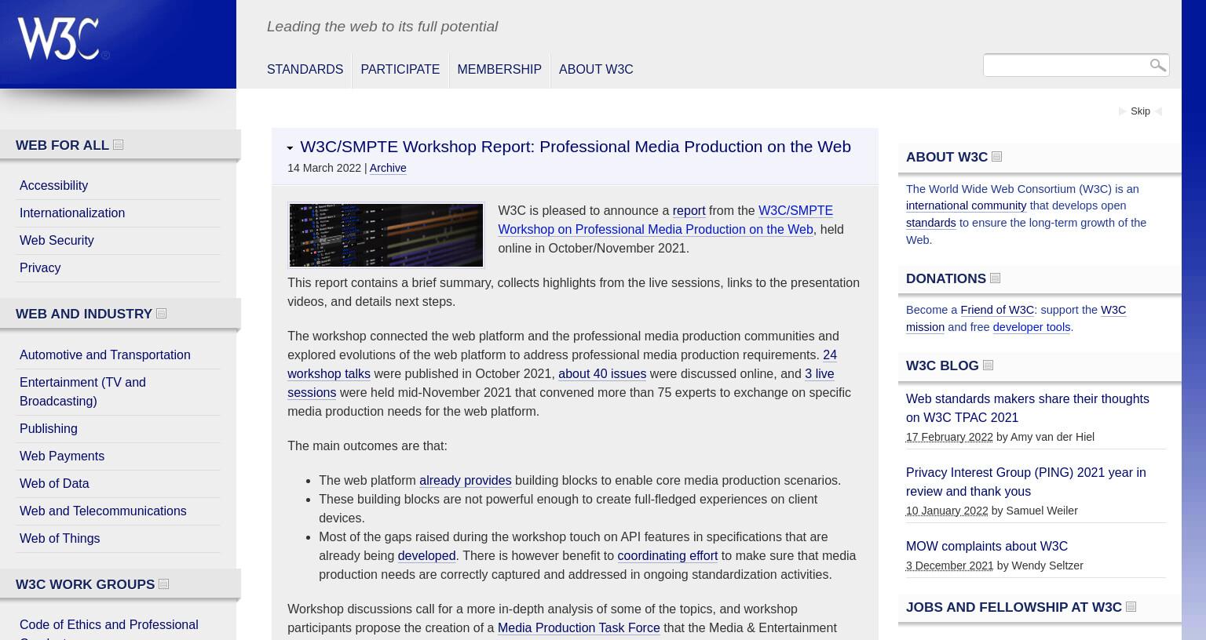Image resolution: width=1206 pixels, height=640 pixels.
Task: Click the right Skip arrow icon
Action: coord(1158,111)
